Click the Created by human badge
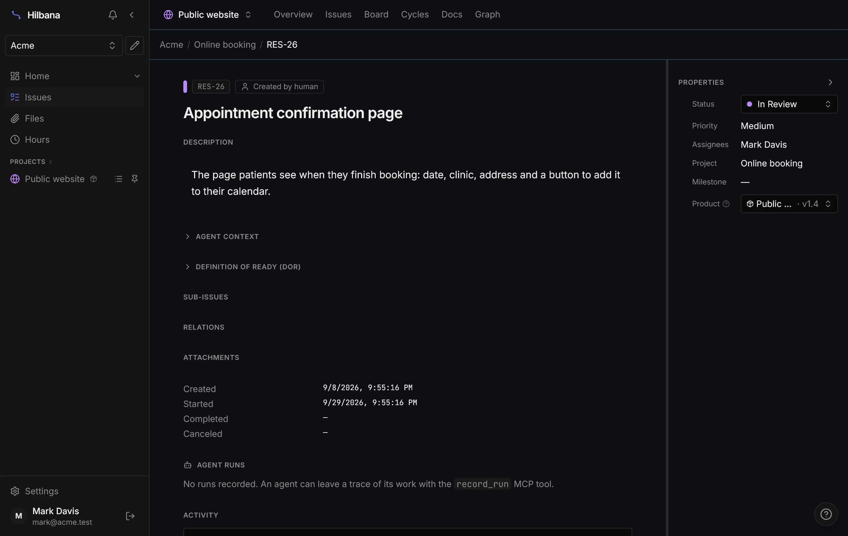 [279, 87]
